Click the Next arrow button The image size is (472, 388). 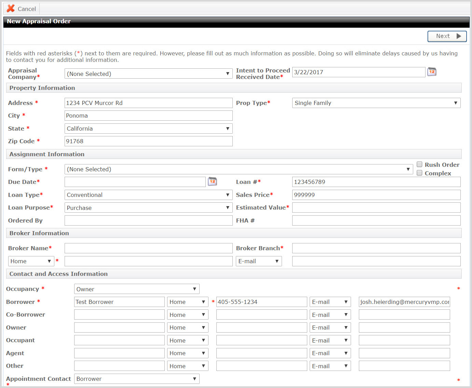447,36
